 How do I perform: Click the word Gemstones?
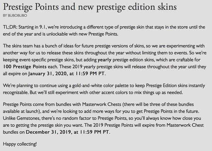[x=28, y=118]
